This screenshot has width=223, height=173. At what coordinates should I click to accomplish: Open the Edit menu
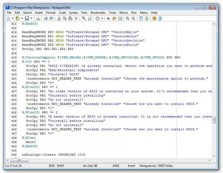[17, 13]
